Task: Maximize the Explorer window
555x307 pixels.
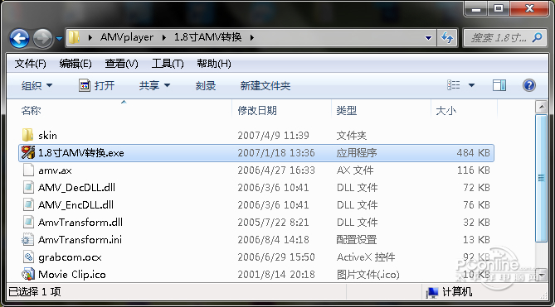Action: click(499, 9)
